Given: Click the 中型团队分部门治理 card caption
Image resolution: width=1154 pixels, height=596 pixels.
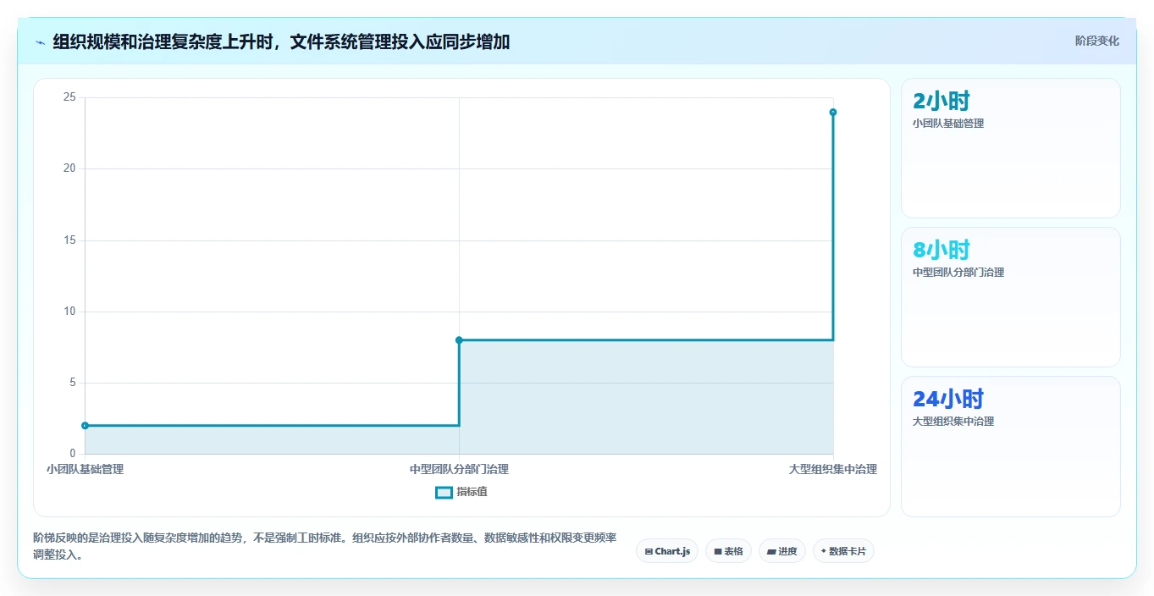Looking at the screenshot, I should [958, 273].
